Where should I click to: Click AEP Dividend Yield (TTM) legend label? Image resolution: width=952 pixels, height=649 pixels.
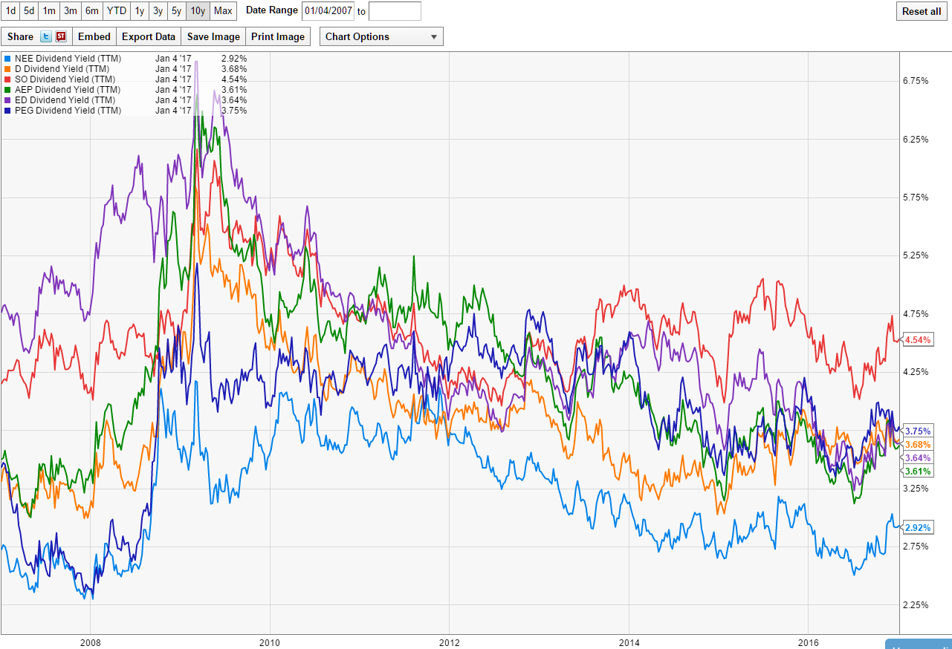tap(68, 90)
